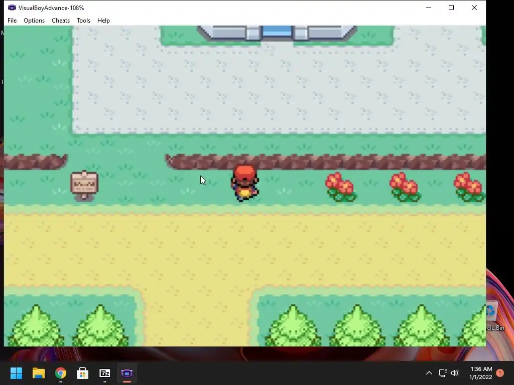514x385 pixels.
Task: Minimize the VisualBoyAdvance window
Action: (429, 8)
